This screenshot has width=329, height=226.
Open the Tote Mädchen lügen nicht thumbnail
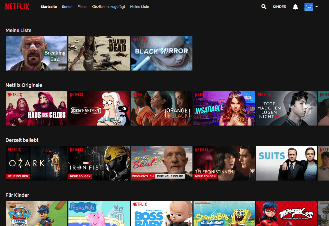(x=286, y=108)
